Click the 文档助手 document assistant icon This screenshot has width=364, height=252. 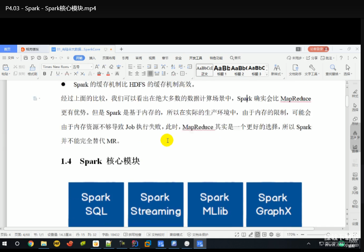click(x=295, y=69)
